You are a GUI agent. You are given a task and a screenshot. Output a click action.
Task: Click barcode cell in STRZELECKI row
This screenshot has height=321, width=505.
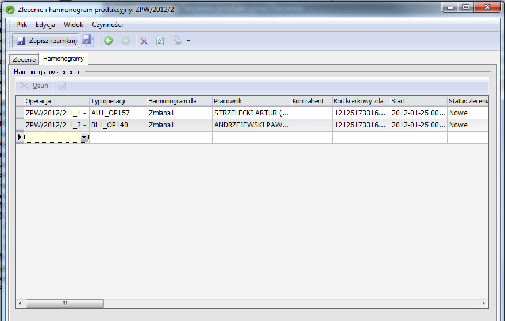(361, 113)
